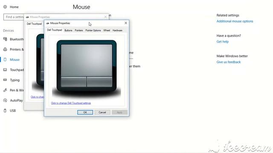Select Typing in the Devices list

tap(15, 80)
